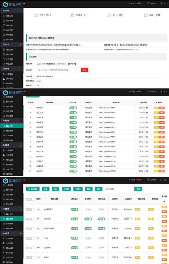Click the plus icon on 添加网址
This screenshot has height=264, width=169.
(28, 189)
